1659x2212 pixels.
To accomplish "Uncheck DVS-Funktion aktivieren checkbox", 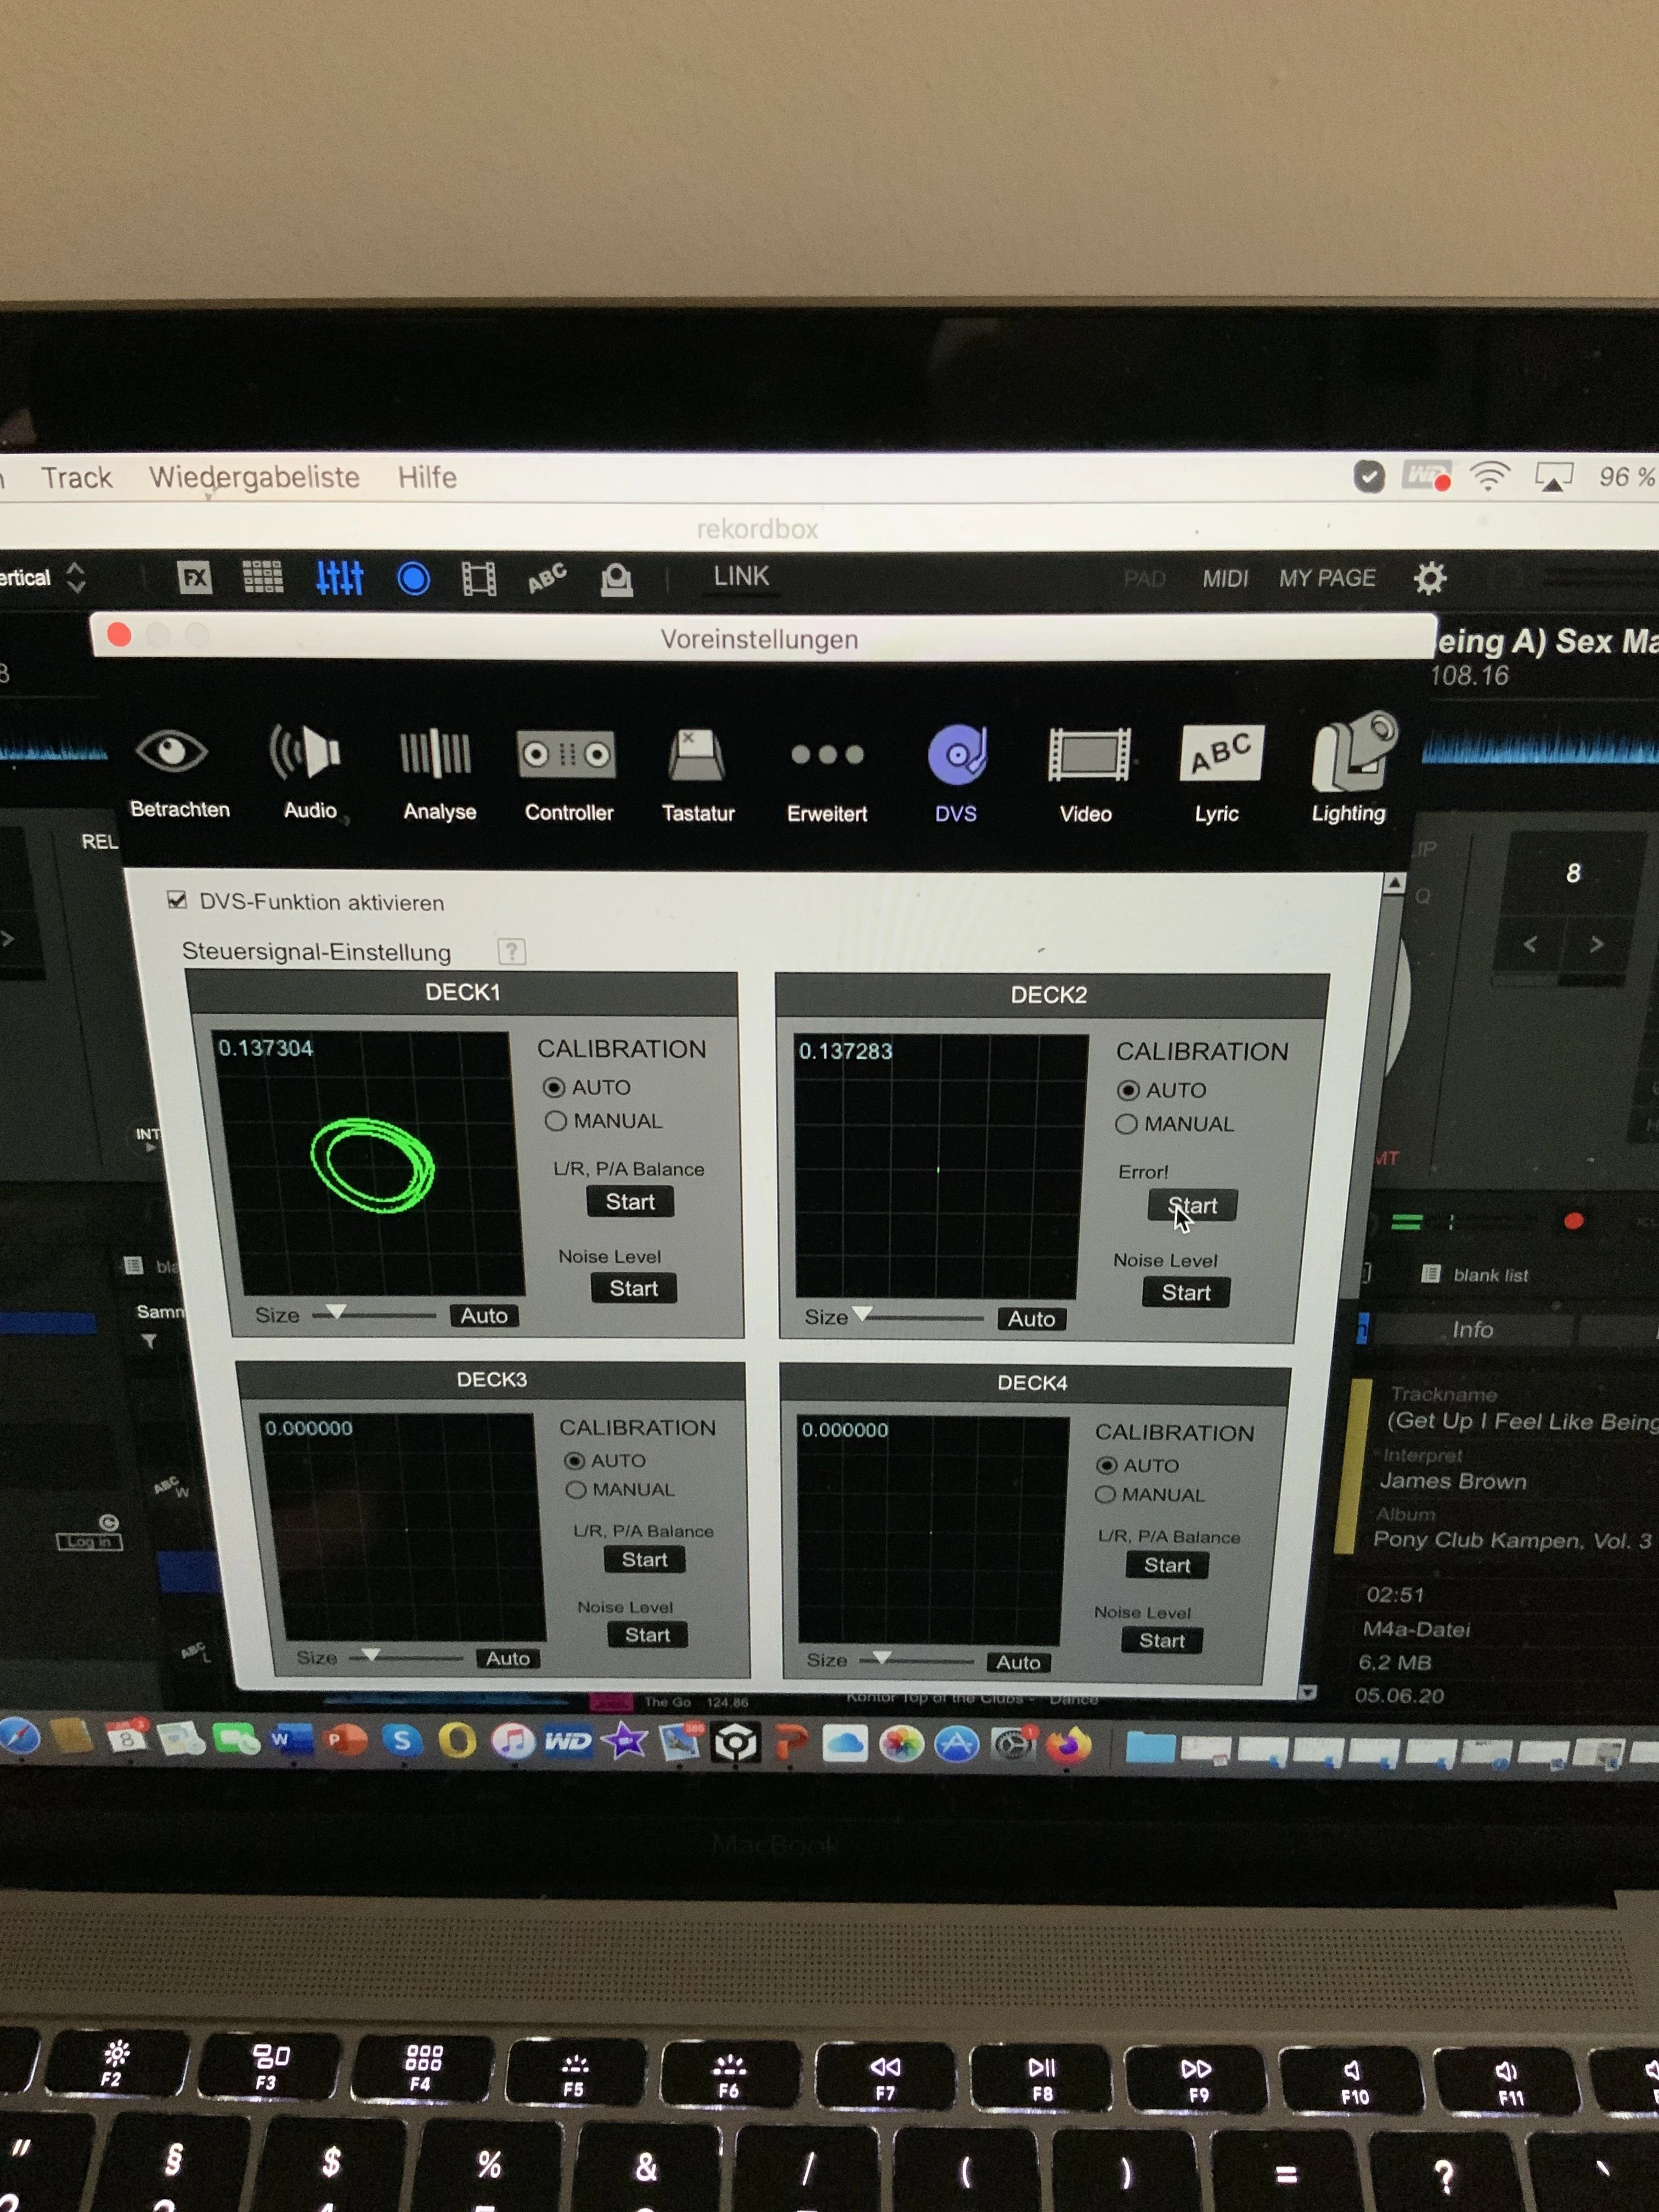I will coord(178,900).
